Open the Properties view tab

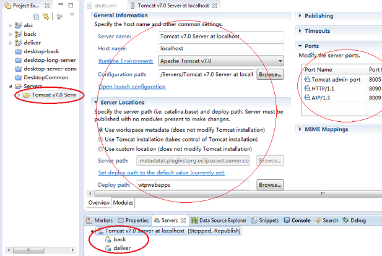coord(133,221)
